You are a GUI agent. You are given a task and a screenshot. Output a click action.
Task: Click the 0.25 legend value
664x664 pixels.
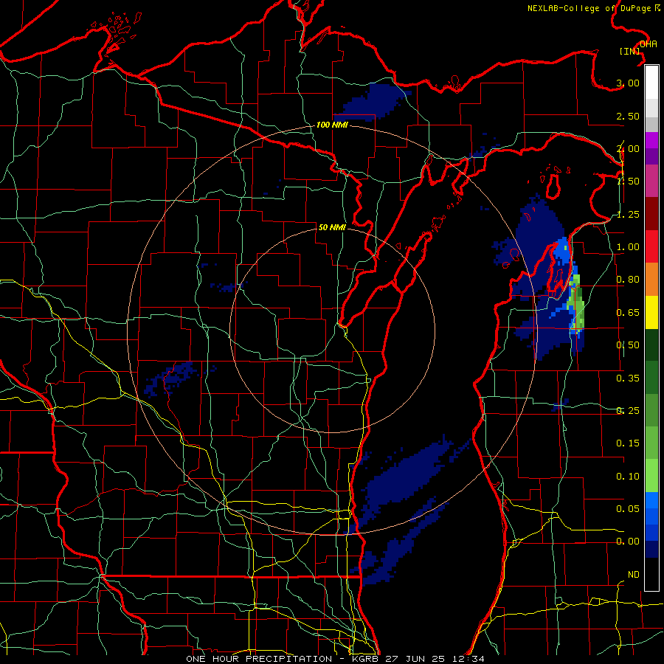(628, 411)
